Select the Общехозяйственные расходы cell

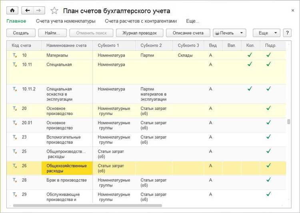click(x=67, y=168)
